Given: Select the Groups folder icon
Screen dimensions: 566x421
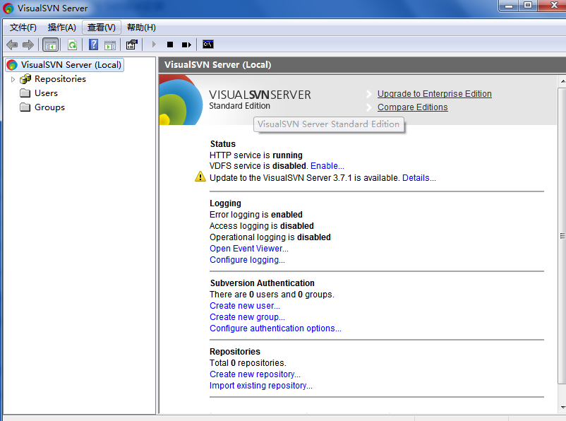Looking at the screenshot, I should coord(25,107).
